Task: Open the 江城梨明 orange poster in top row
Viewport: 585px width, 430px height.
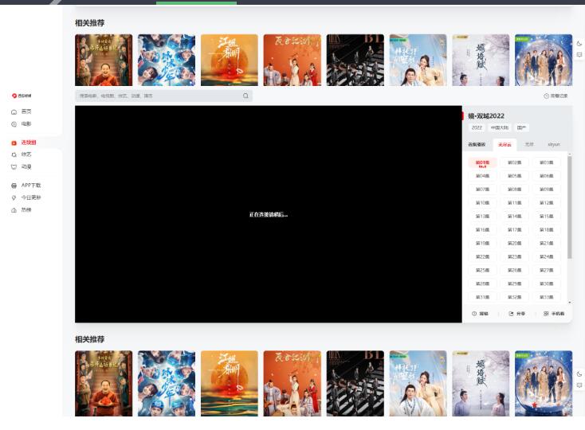Action: coord(229,60)
